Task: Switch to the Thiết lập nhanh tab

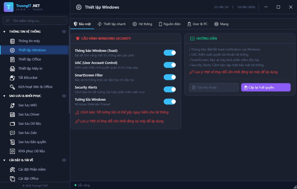Action: [x=112, y=24]
